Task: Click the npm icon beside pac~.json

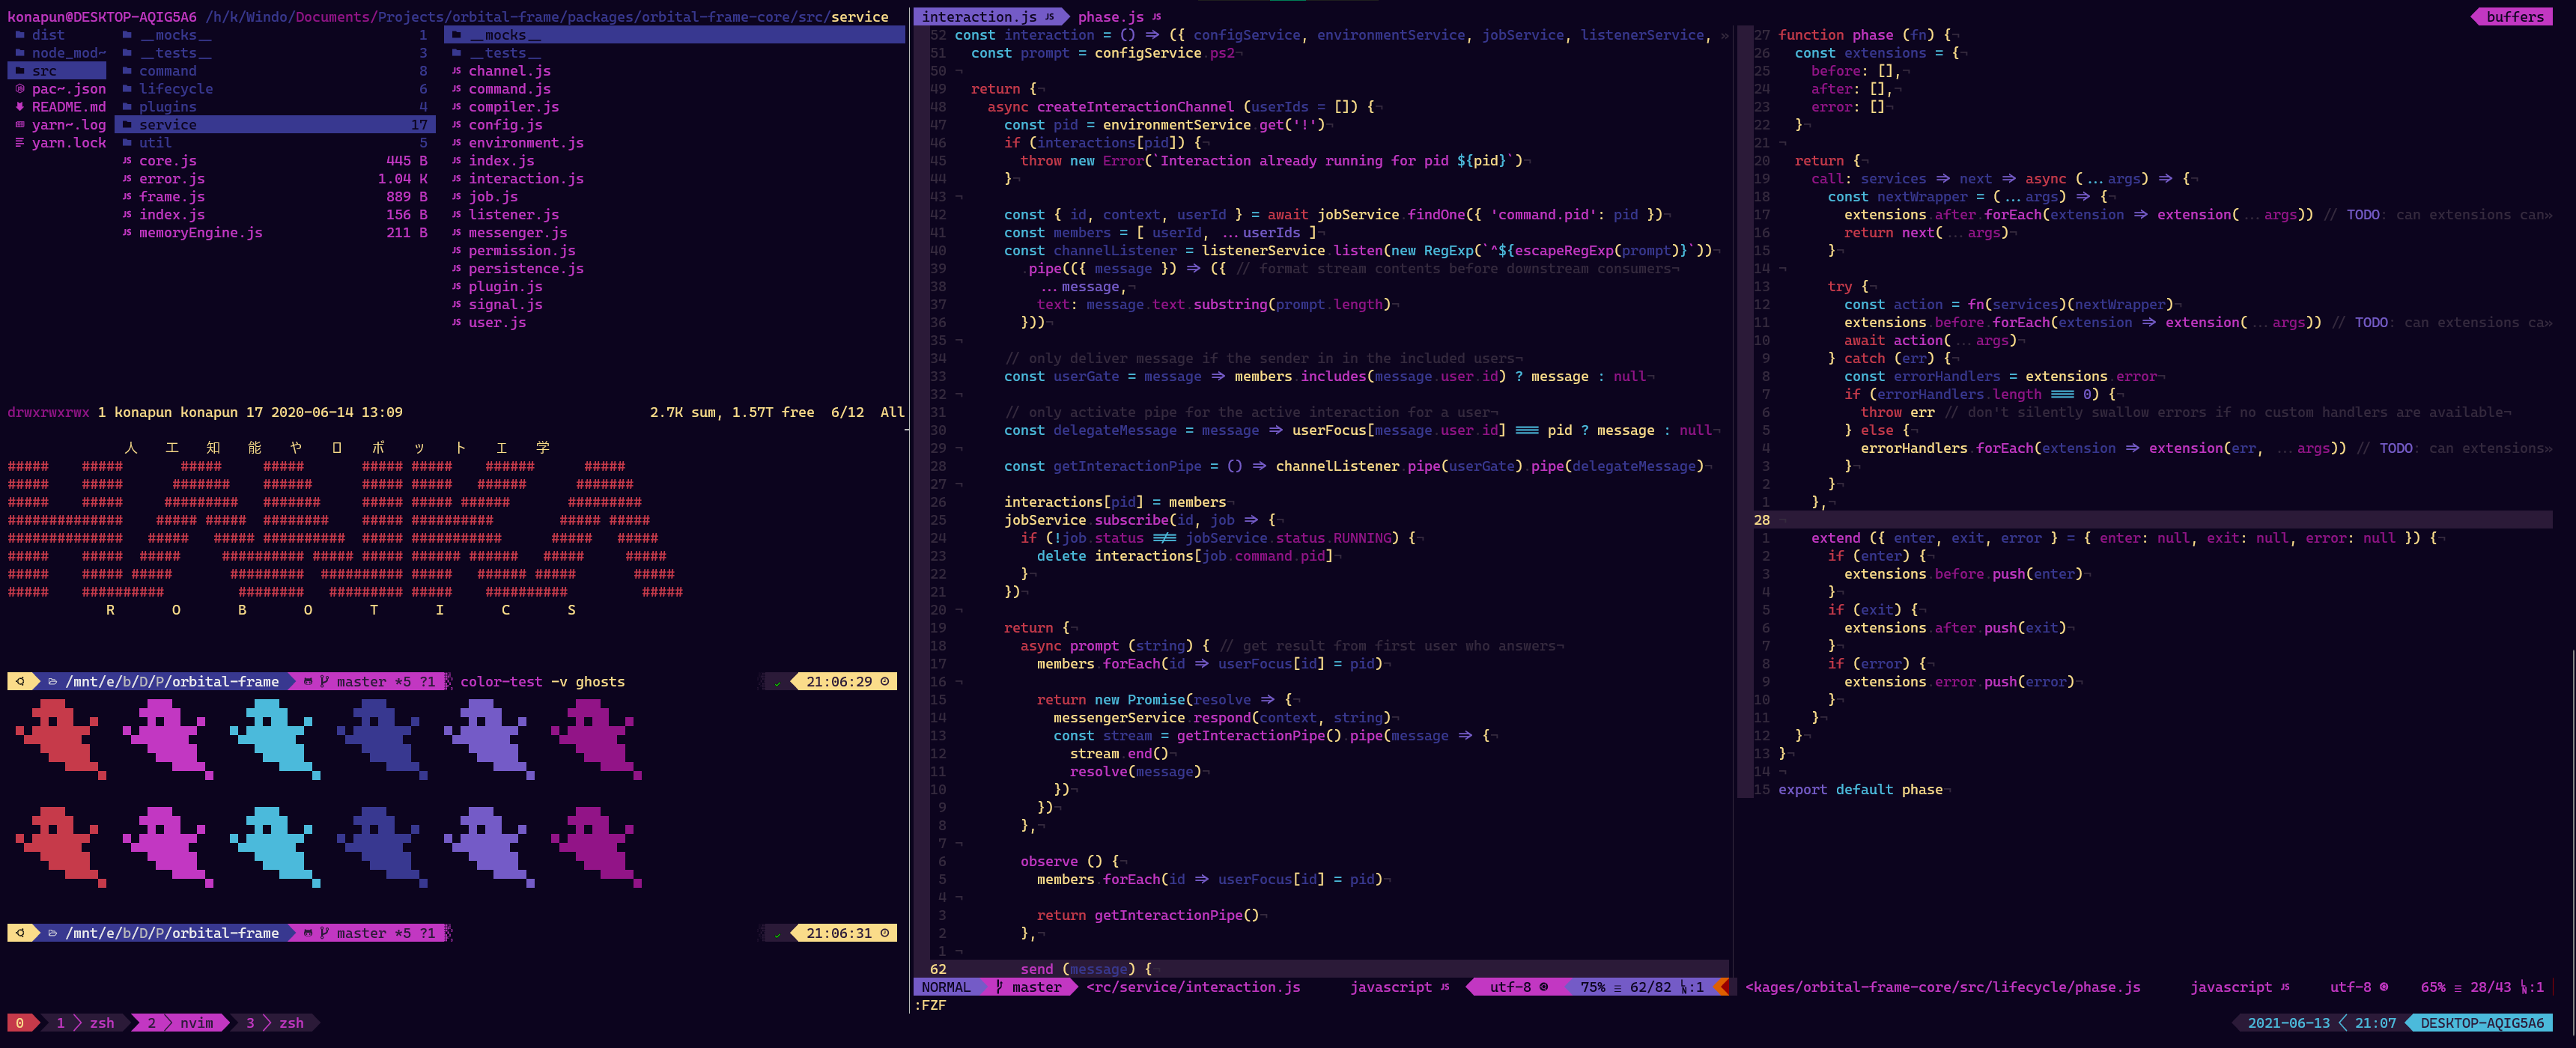Action: pos(20,89)
